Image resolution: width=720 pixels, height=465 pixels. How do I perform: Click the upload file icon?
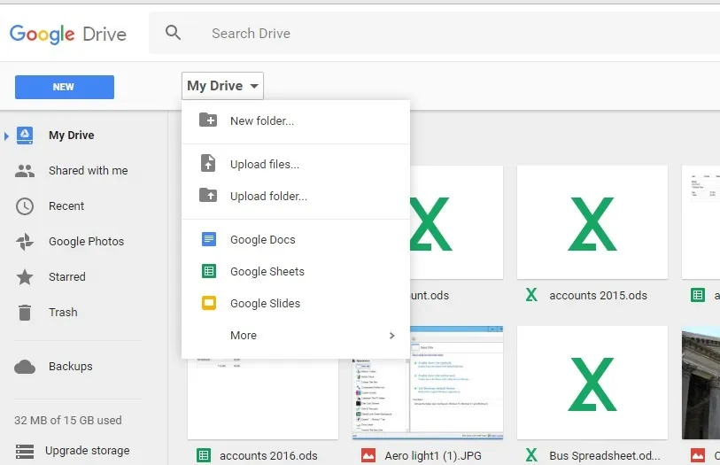pos(208,164)
